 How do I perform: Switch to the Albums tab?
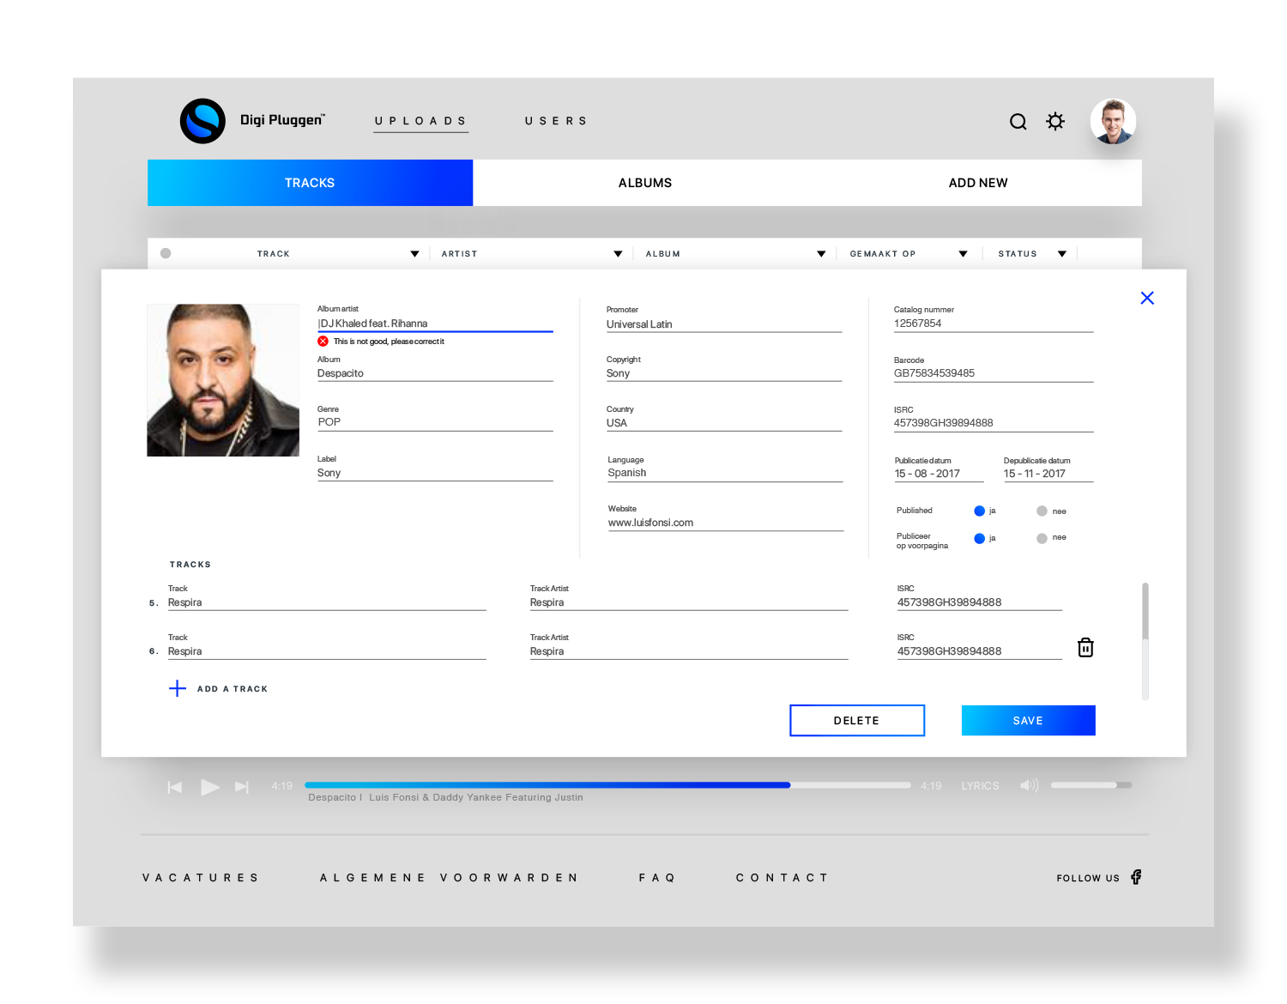644,183
